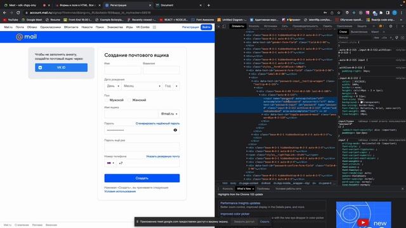Click the VK ID sign-up button

click(x=61, y=68)
